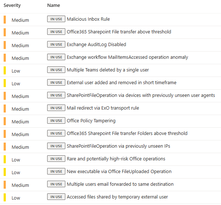Open Office365 Sharepoint File transfer Folders above threshold
This screenshot has height=205, width=221.
(127, 134)
